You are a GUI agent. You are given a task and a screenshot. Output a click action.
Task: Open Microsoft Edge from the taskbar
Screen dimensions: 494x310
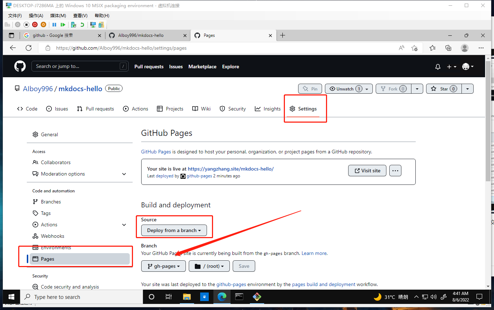tap(222, 297)
